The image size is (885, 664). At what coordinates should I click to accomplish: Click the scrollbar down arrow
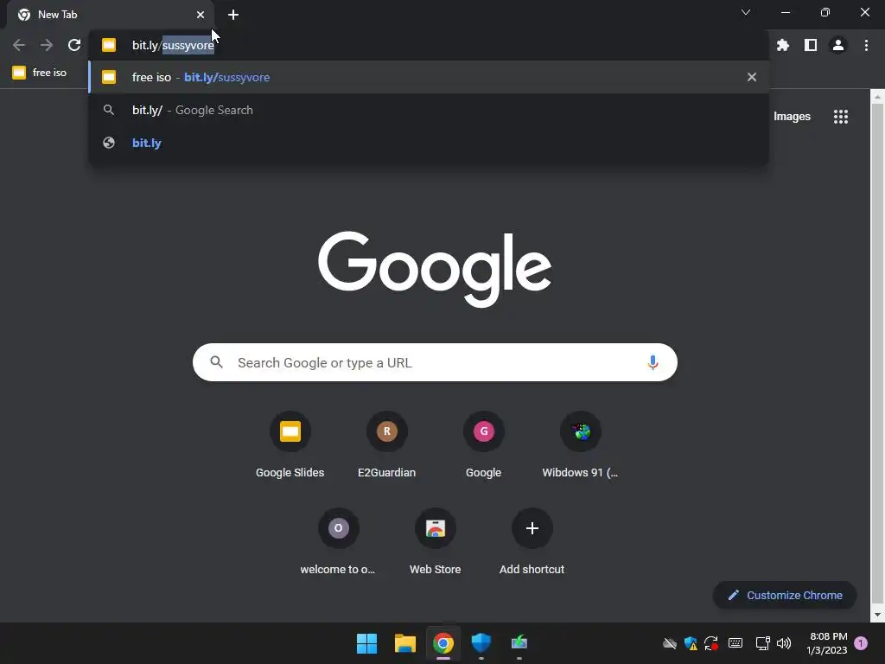[x=877, y=615]
